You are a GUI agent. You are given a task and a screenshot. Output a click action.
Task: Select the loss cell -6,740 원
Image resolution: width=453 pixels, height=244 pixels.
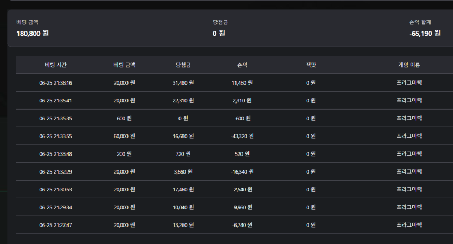(242, 225)
